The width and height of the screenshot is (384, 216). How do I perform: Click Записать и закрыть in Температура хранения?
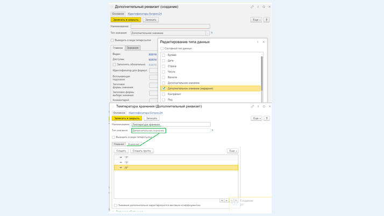[x=127, y=118]
